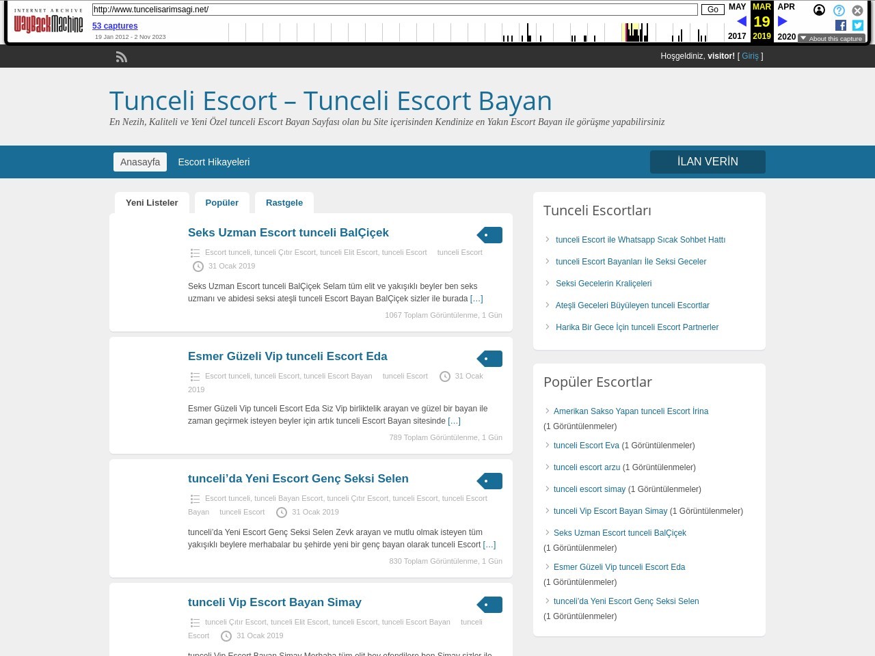Open the Anasayfa menu item
The width and height of the screenshot is (875, 656).
[140, 162]
